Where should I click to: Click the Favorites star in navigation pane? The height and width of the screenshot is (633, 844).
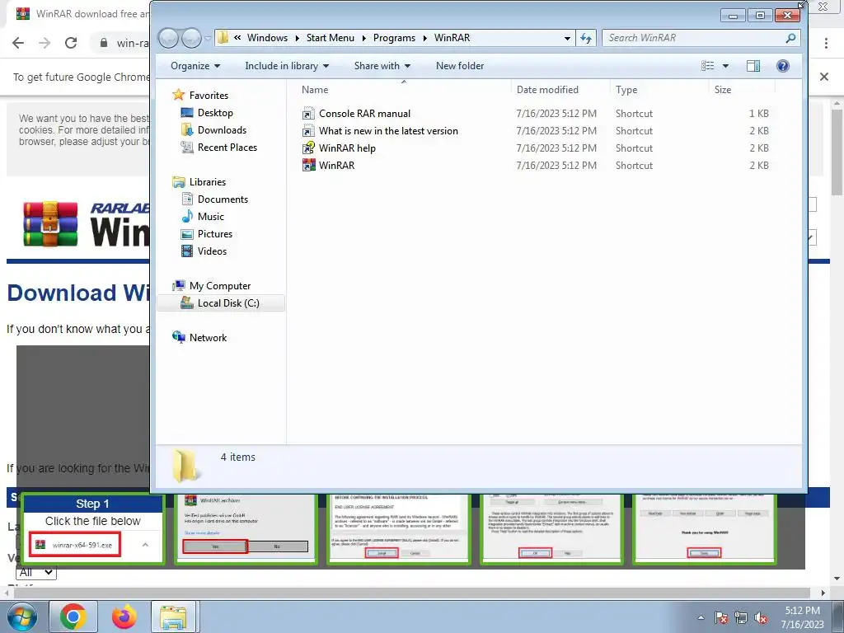(178, 96)
